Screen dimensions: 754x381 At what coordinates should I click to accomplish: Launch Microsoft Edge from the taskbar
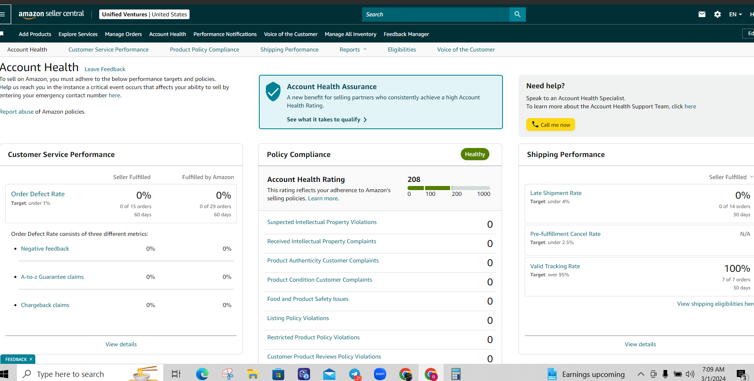coord(202,374)
